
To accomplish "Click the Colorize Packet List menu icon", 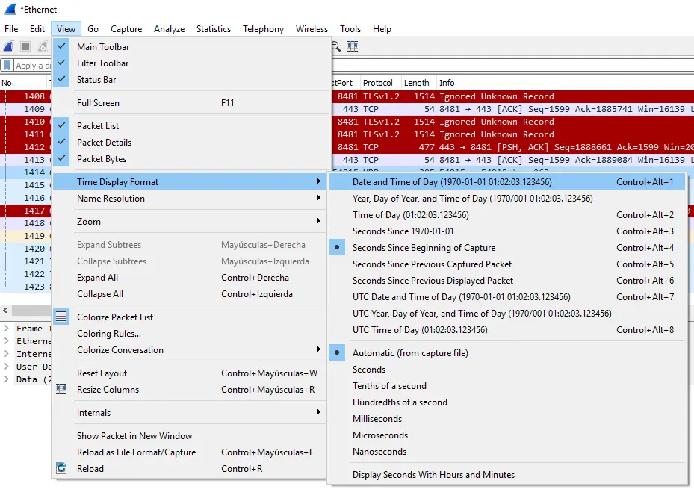I will click(x=61, y=317).
